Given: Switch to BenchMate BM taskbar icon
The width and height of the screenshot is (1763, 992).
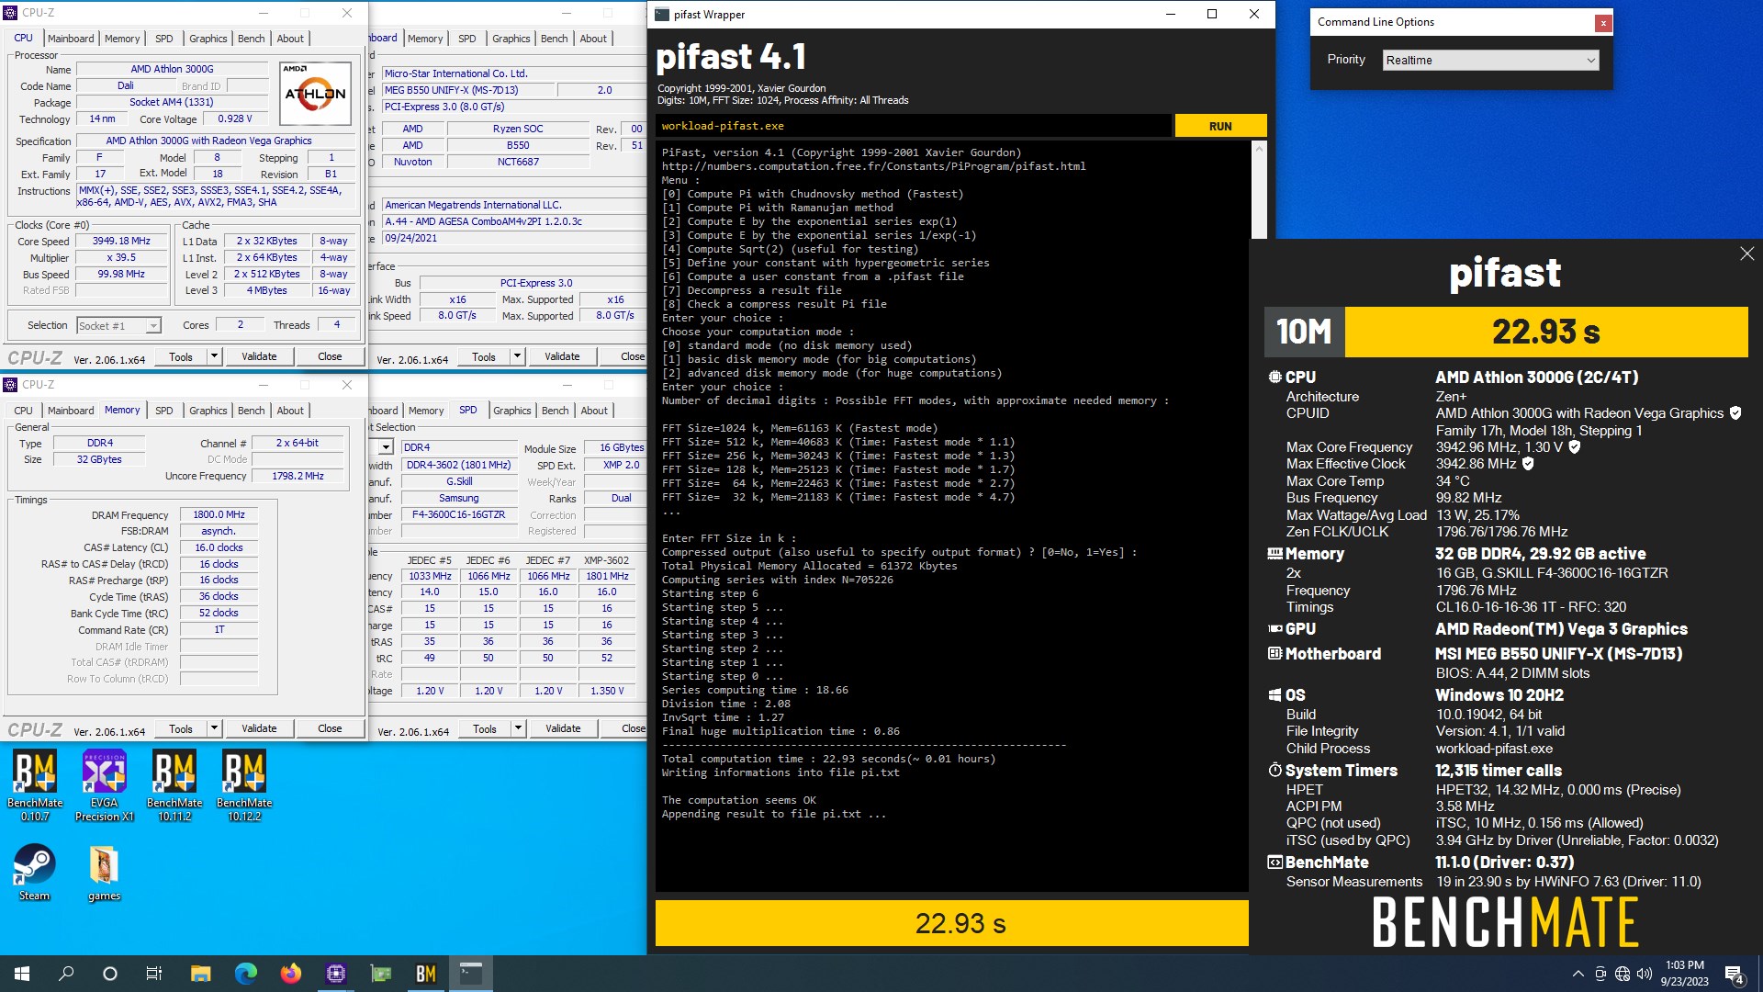Looking at the screenshot, I should click(x=425, y=974).
